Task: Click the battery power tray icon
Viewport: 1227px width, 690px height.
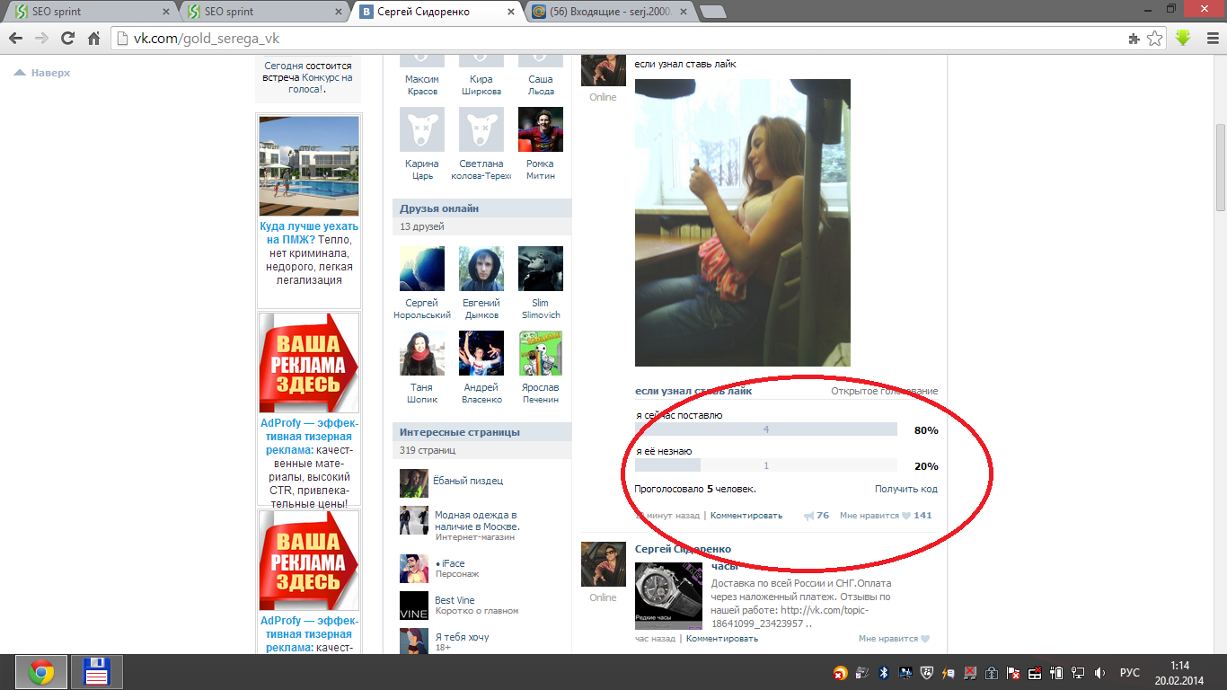Action: pos(1057,672)
